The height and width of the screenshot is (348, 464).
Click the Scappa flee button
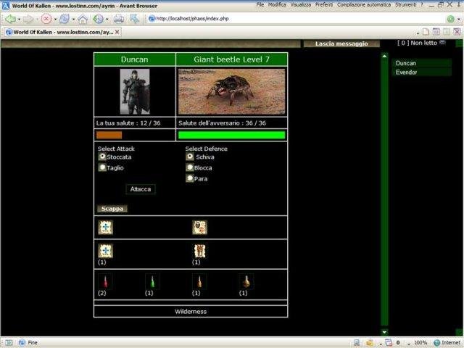pyautogui.click(x=112, y=209)
